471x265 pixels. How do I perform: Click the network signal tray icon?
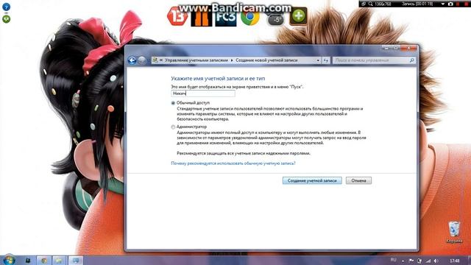tap(428, 261)
